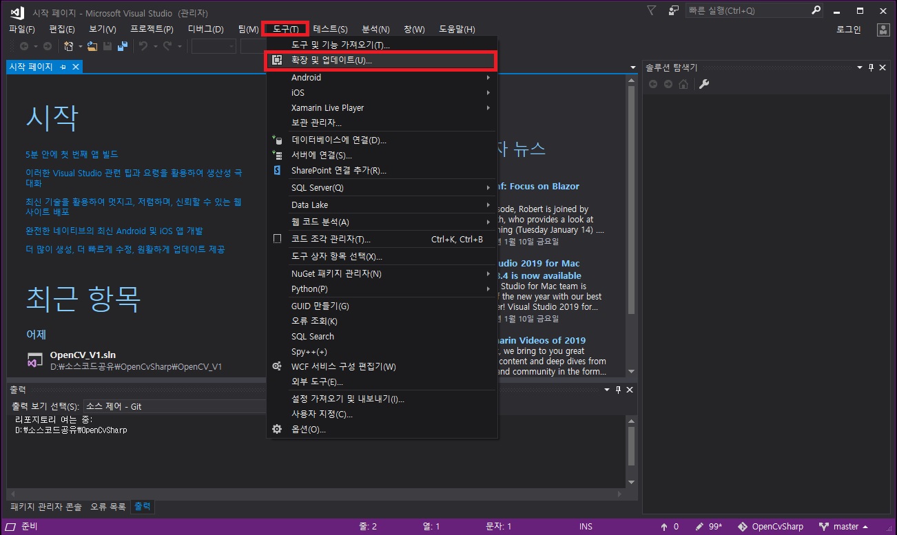This screenshot has height=535, width=897.
Task: Open the 도움말(H) menu
Action: pos(457,30)
